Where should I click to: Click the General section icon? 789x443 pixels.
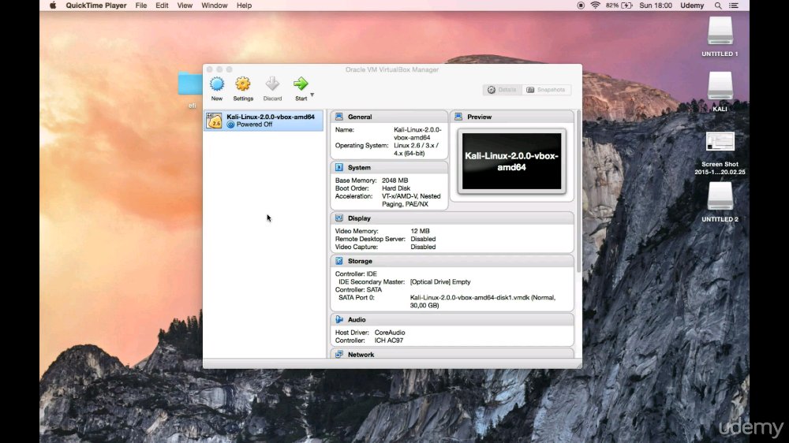click(x=339, y=117)
